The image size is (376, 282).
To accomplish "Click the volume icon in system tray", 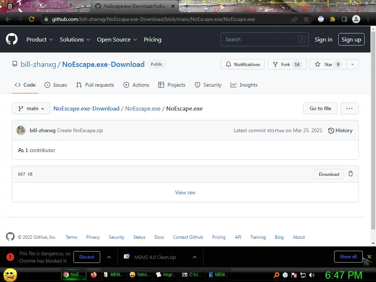I will pos(312,275).
